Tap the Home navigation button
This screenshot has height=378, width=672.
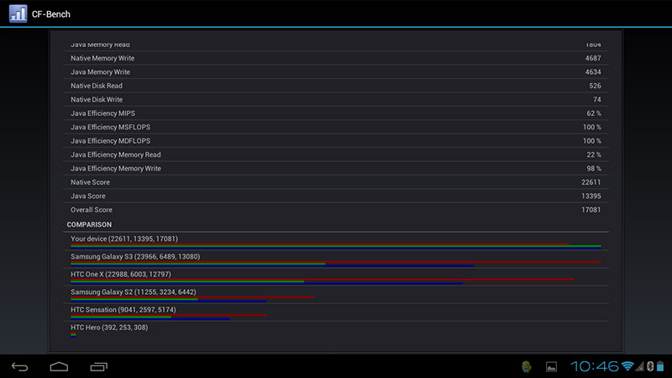click(x=59, y=367)
